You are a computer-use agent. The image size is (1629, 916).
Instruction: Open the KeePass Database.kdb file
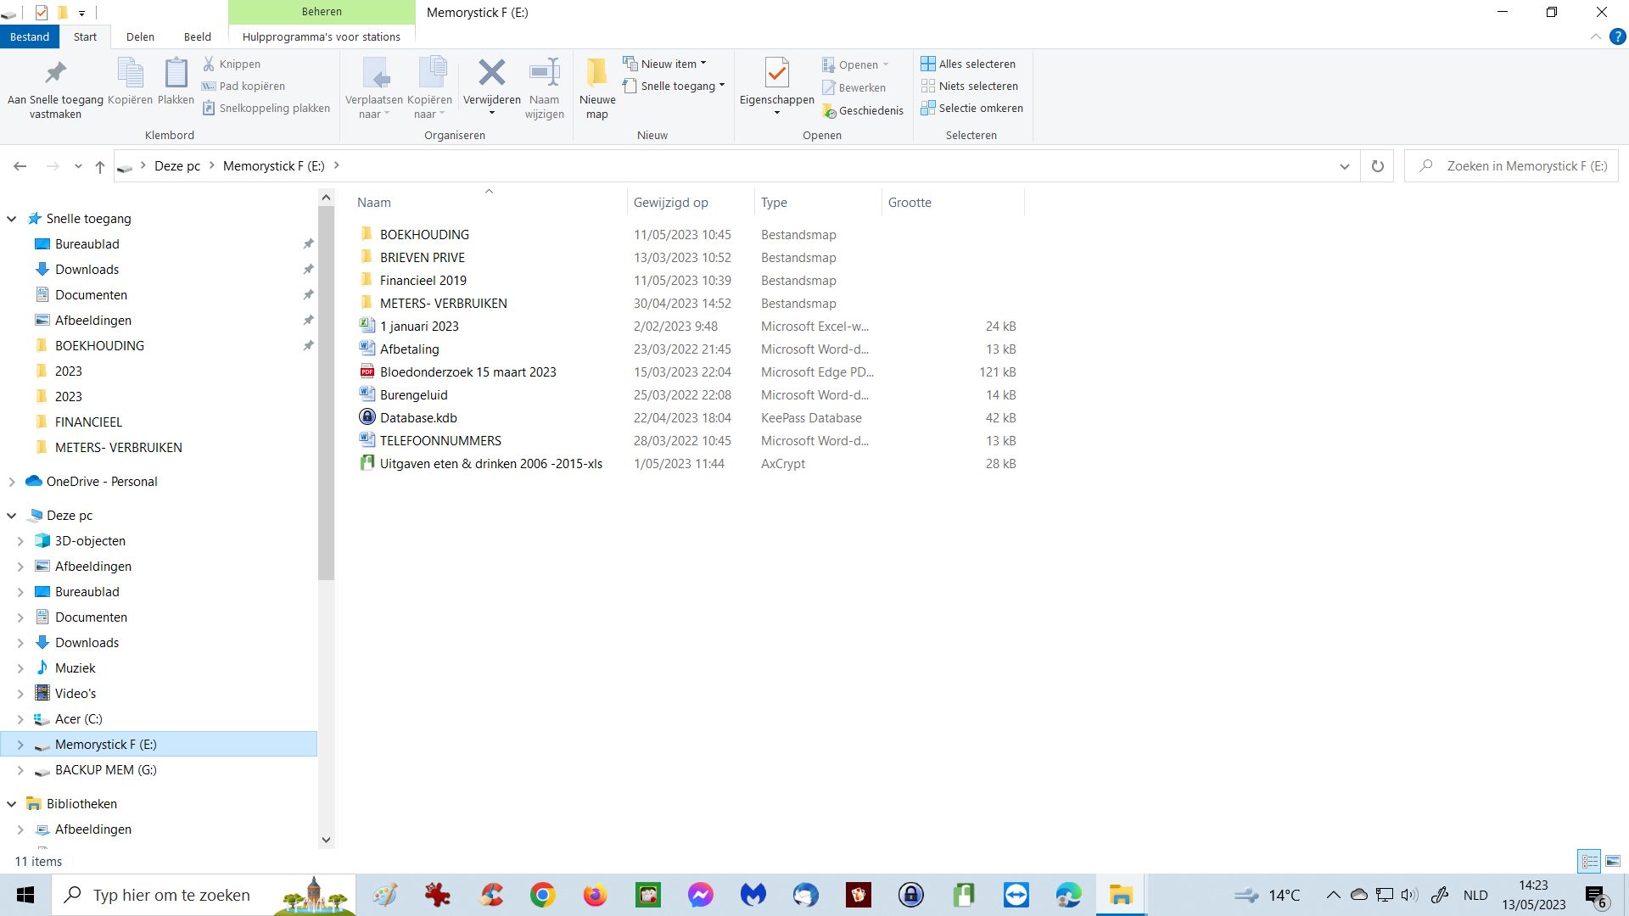418,418
